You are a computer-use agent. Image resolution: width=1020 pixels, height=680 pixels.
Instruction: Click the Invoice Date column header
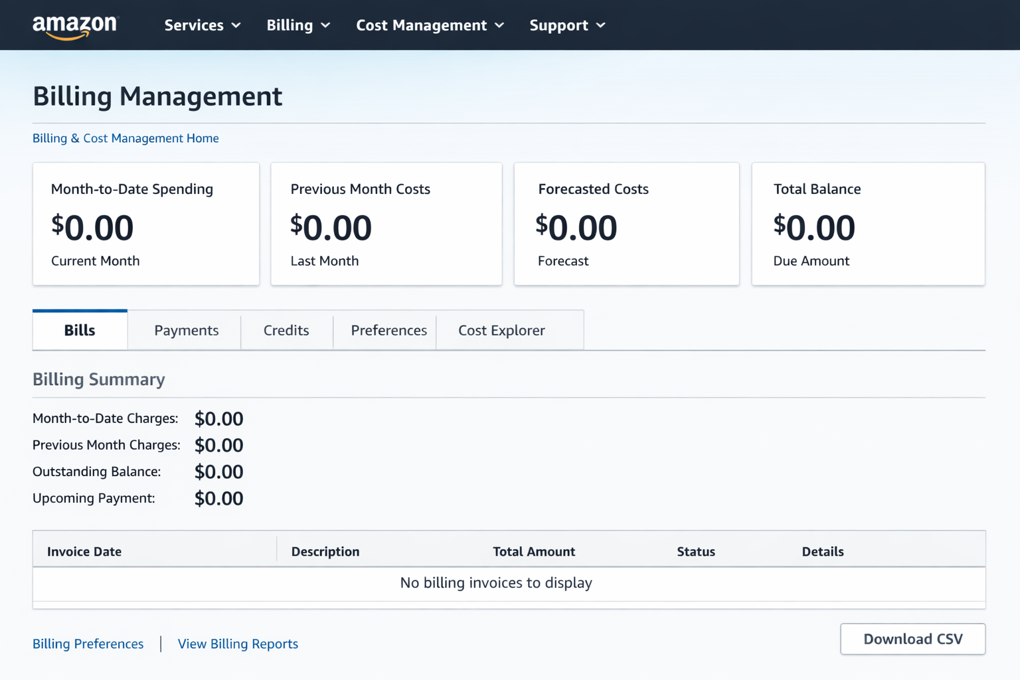coord(84,551)
